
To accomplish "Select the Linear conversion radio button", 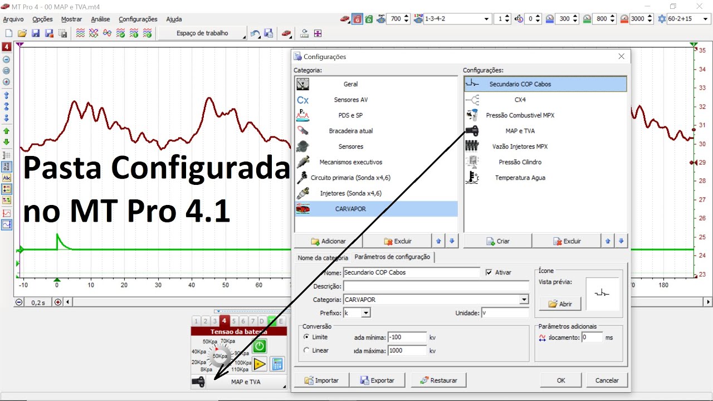I will point(306,350).
